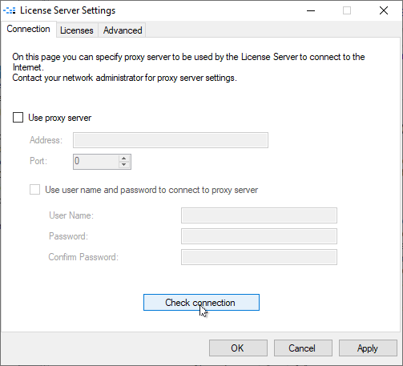Click the Cancel button
403x366 pixels.
303,348
